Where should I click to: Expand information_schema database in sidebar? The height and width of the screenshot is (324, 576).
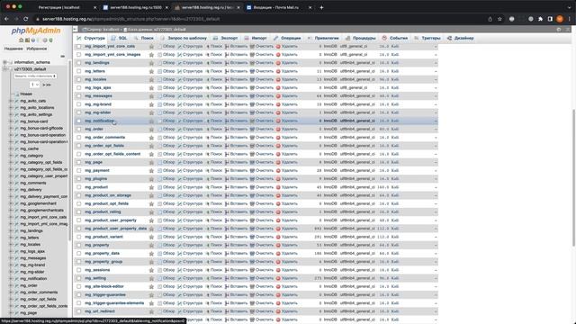pyautogui.click(x=4, y=62)
